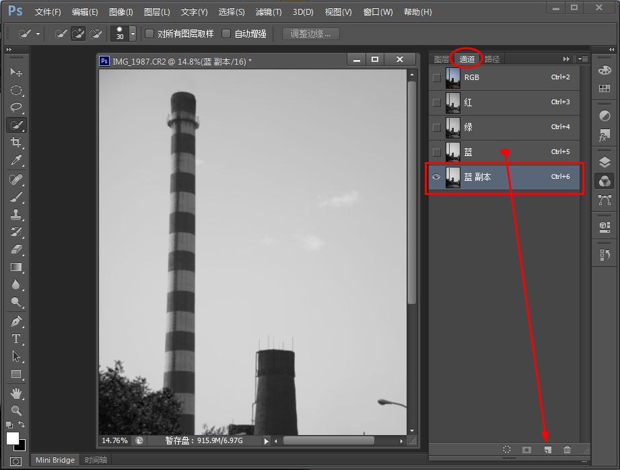Open the Channels panel flyout menu
Viewport: 620px width, 470px height.
coord(582,59)
